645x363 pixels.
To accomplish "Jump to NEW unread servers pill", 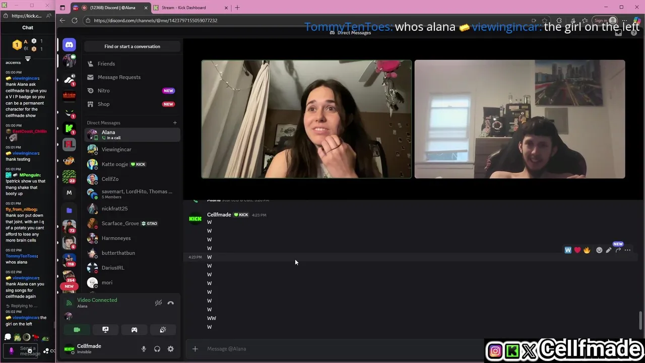I will point(69,286).
